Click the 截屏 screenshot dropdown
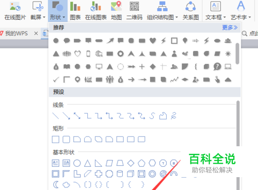 [38, 11]
